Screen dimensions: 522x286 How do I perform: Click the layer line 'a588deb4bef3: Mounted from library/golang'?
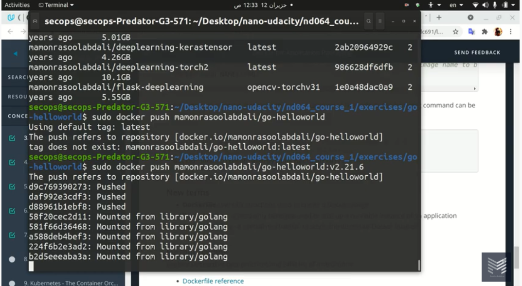128,236
